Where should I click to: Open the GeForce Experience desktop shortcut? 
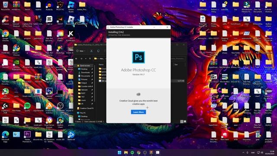[16, 65]
